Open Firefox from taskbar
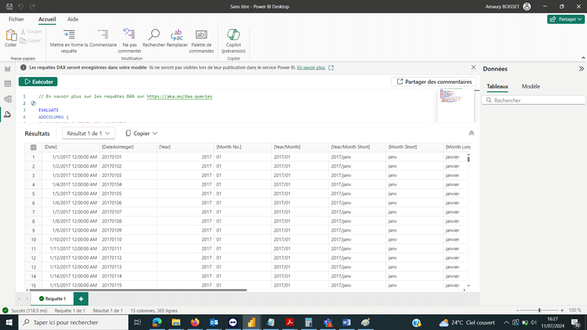The height and width of the screenshot is (330, 587). tap(195, 322)
